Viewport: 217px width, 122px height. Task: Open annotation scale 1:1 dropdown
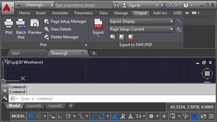[x=141, y=116]
